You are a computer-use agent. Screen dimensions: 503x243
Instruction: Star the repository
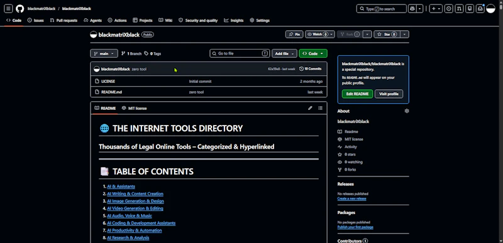point(387,35)
